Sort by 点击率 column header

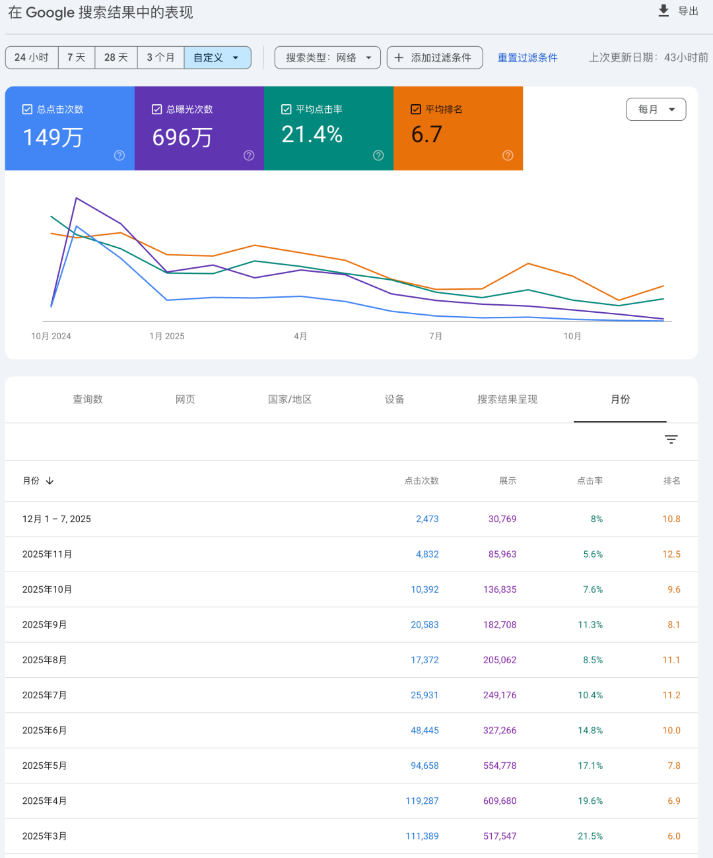[x=590, y=480]
